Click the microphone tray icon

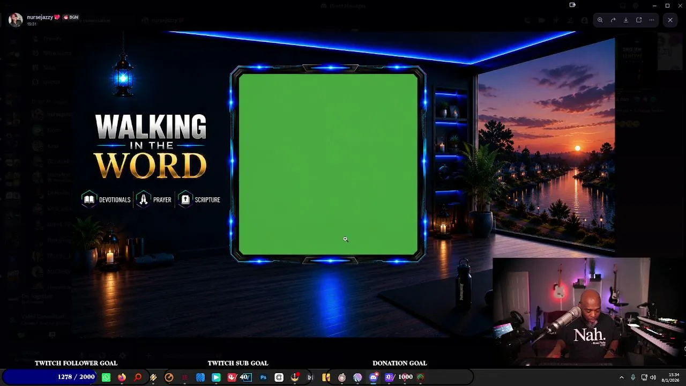coord(633,377)
